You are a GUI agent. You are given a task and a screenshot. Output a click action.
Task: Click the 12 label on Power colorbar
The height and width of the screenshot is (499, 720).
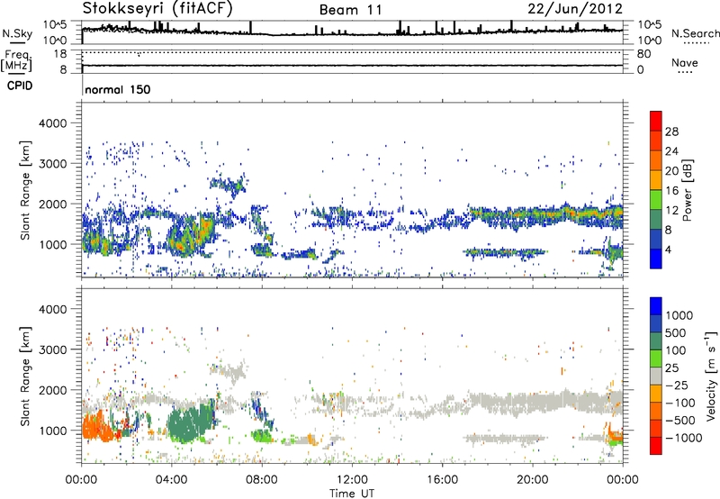[x=671, y=211]
